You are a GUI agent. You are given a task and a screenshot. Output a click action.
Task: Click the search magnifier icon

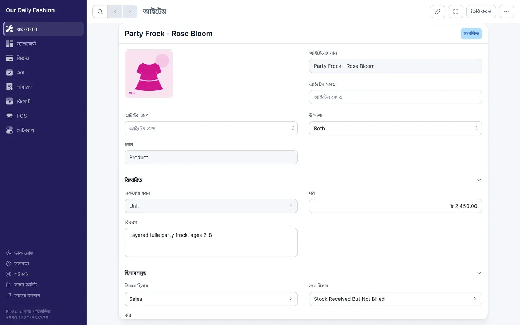pyautogui.click(x=100, y=12)
